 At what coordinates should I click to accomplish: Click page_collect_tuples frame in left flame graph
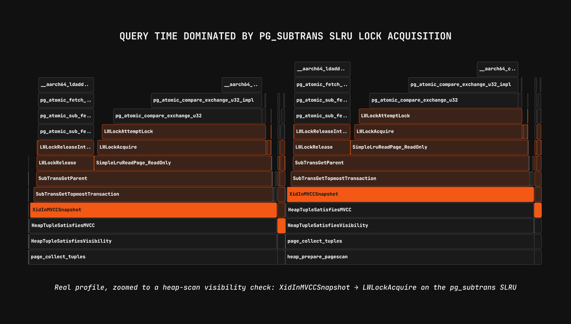tap(153, 257)
